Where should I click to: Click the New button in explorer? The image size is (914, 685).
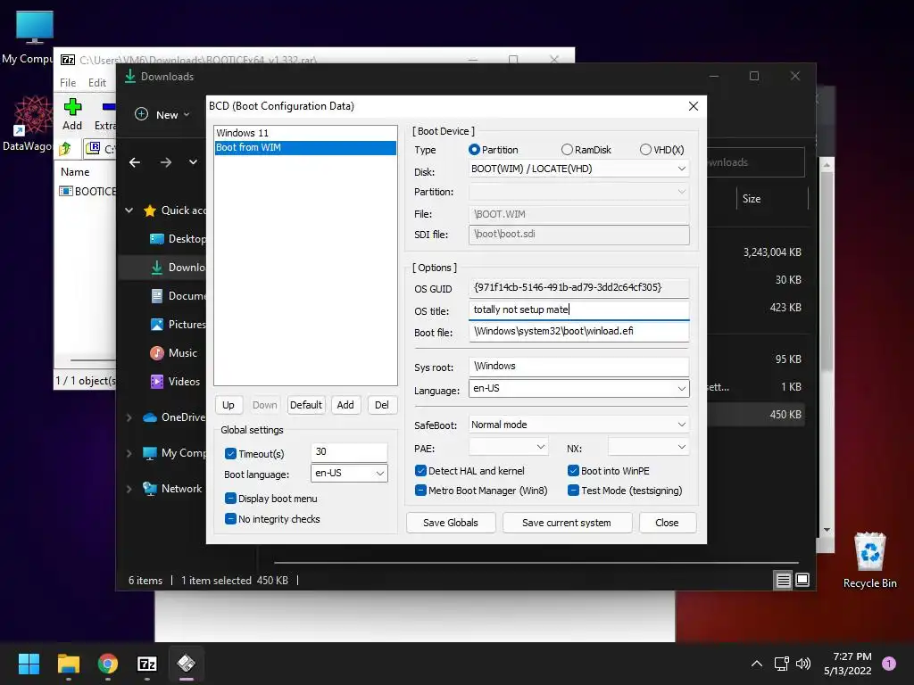tap(162, 115)
